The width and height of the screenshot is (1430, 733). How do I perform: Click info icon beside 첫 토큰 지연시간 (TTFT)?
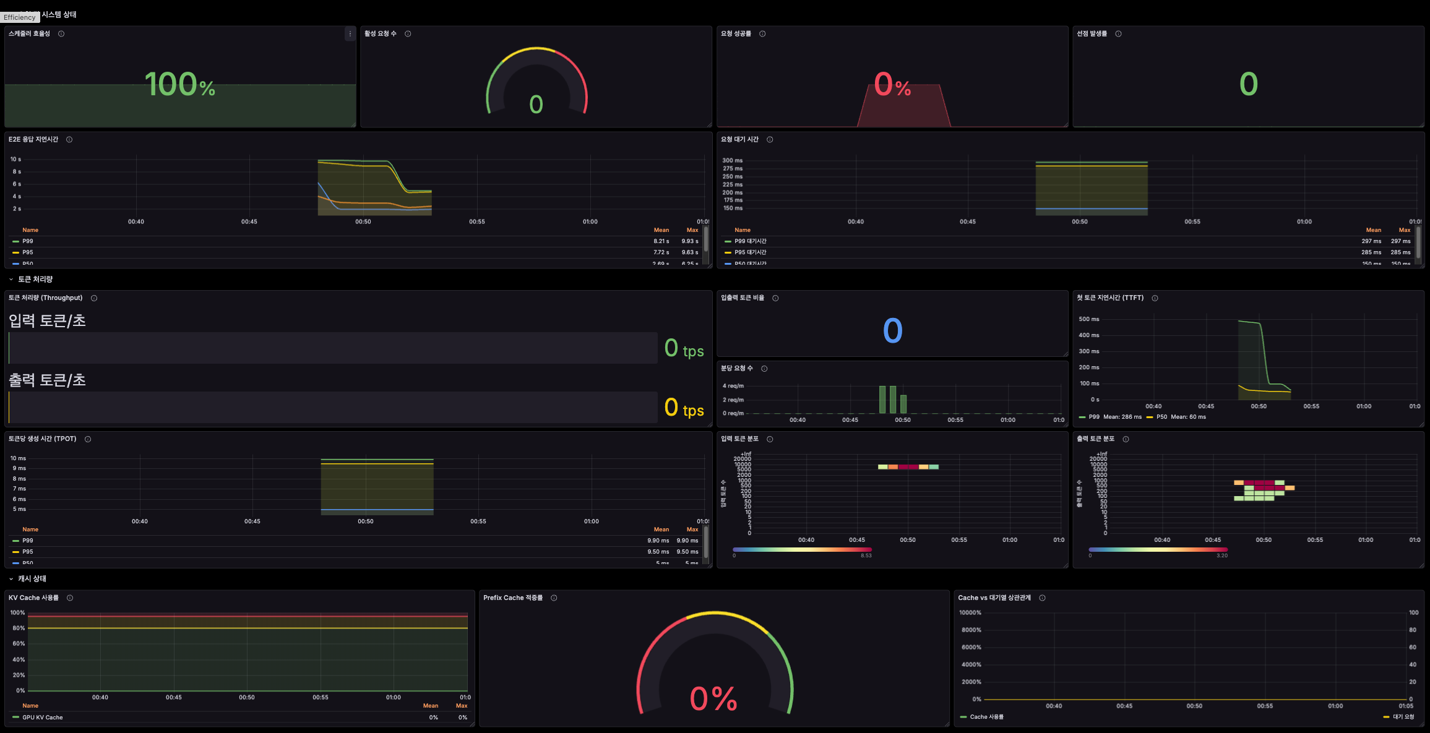coord(1155,298)
